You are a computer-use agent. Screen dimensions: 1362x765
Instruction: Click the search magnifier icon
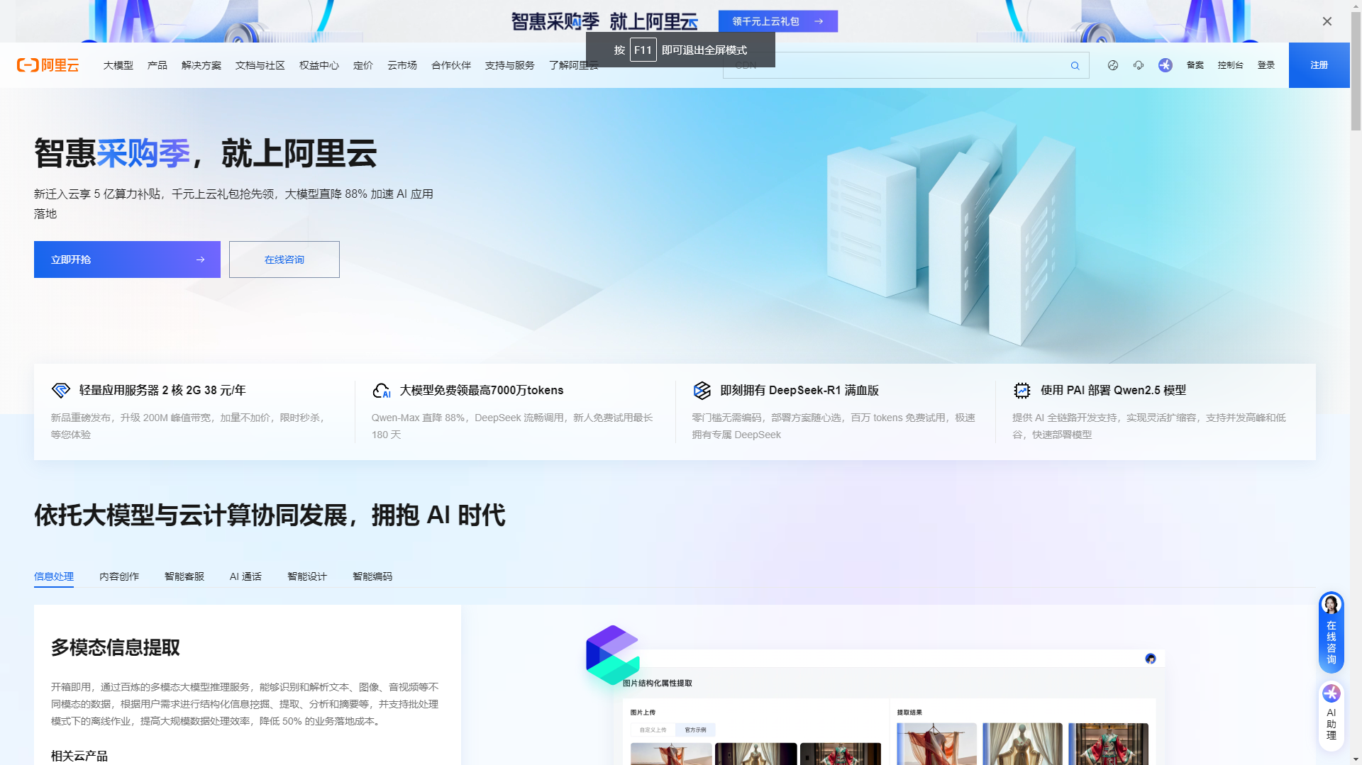pyautogui.click(x=1075, y=66)
